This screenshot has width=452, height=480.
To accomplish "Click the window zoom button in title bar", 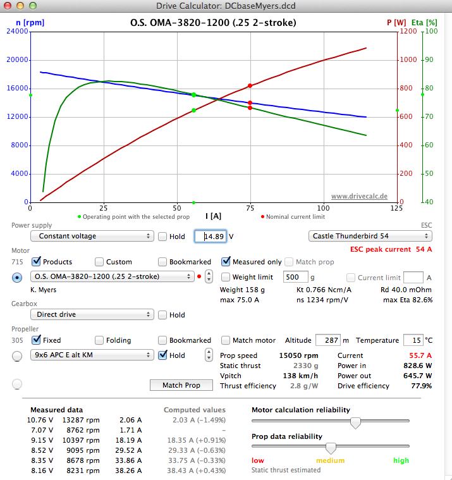I will (32, 6).
